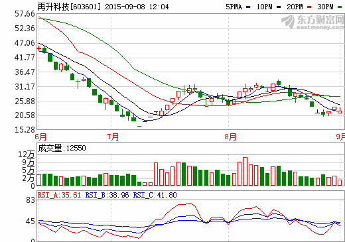Click the 36.47 price axis label

pyautogui.click(x=25, y=72)
